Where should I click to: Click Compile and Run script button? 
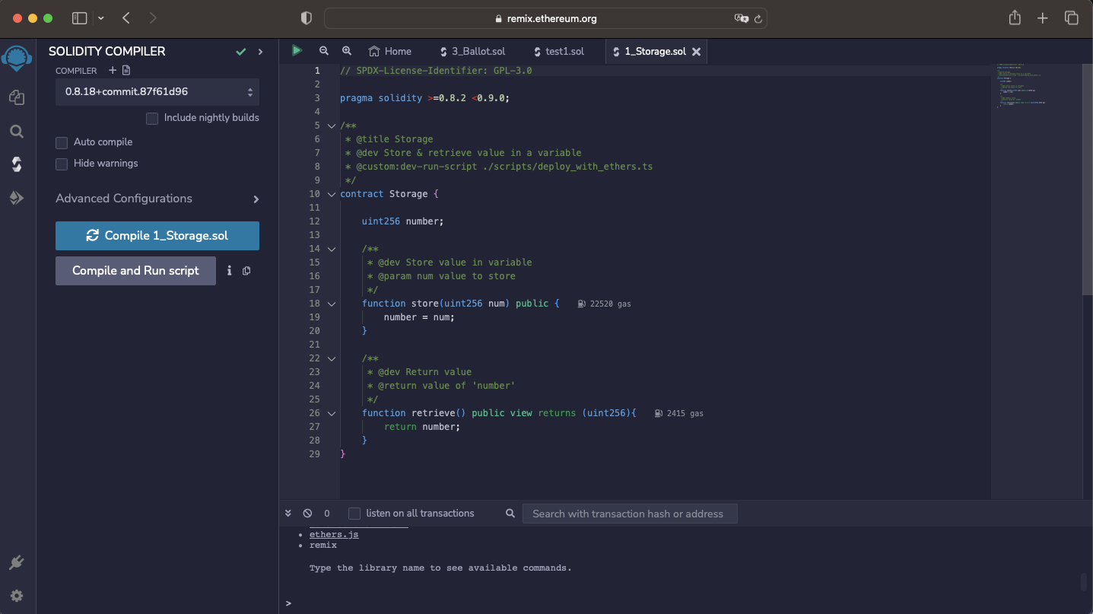coord(135,271)
